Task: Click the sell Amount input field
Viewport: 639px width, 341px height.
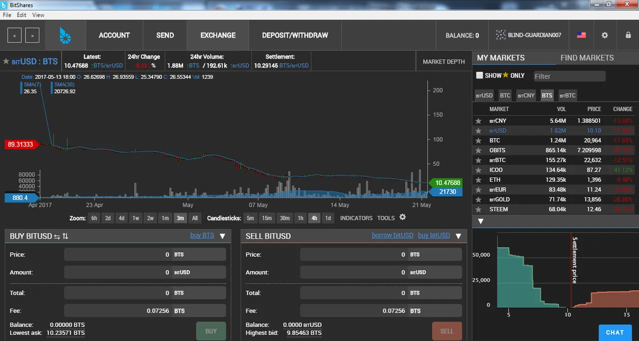Action: point(354,273)
